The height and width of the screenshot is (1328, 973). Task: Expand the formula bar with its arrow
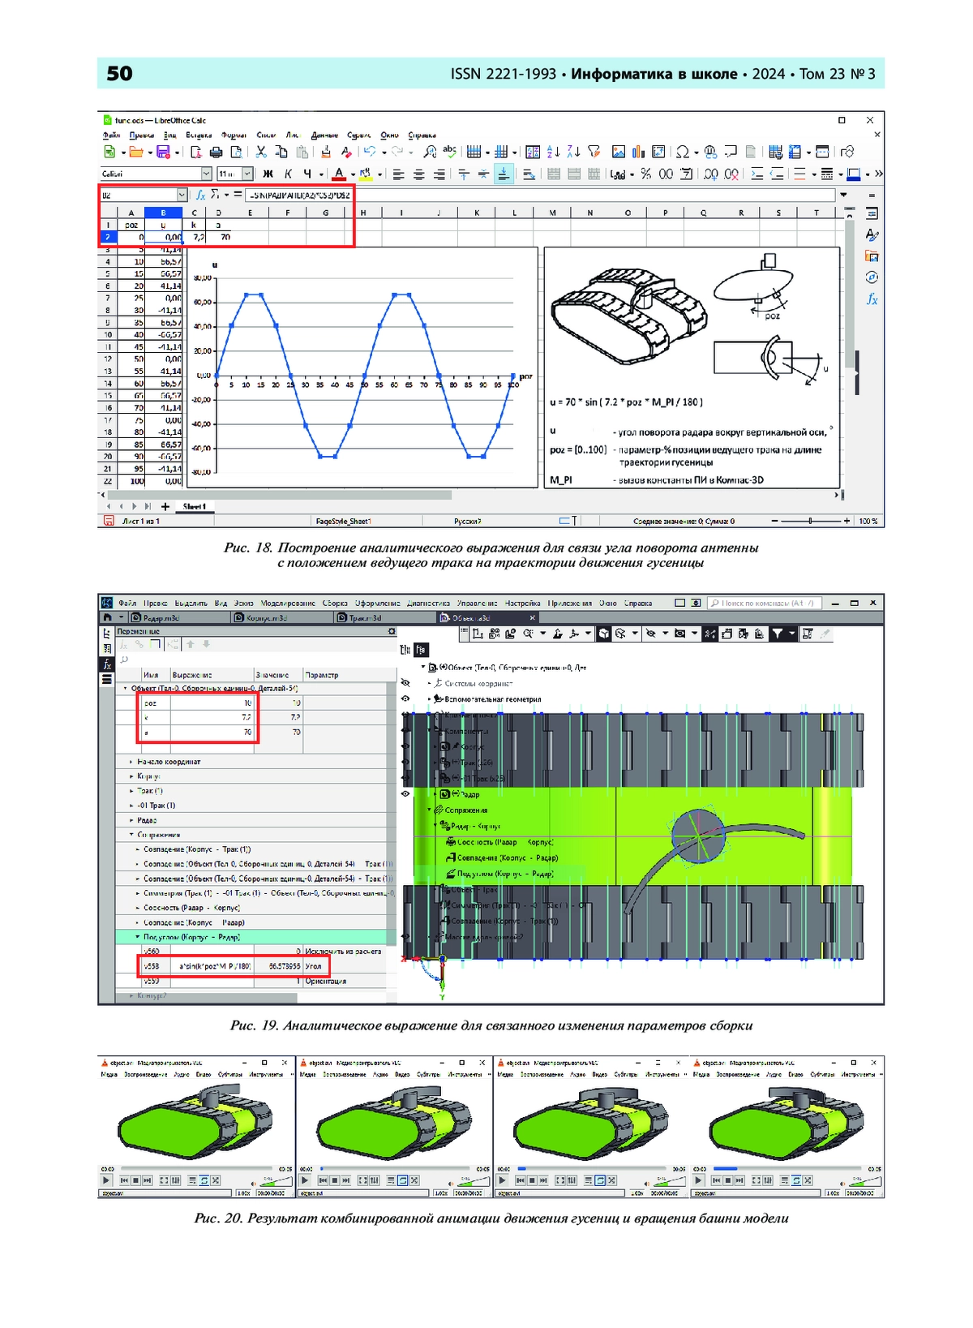coord(843,195)
